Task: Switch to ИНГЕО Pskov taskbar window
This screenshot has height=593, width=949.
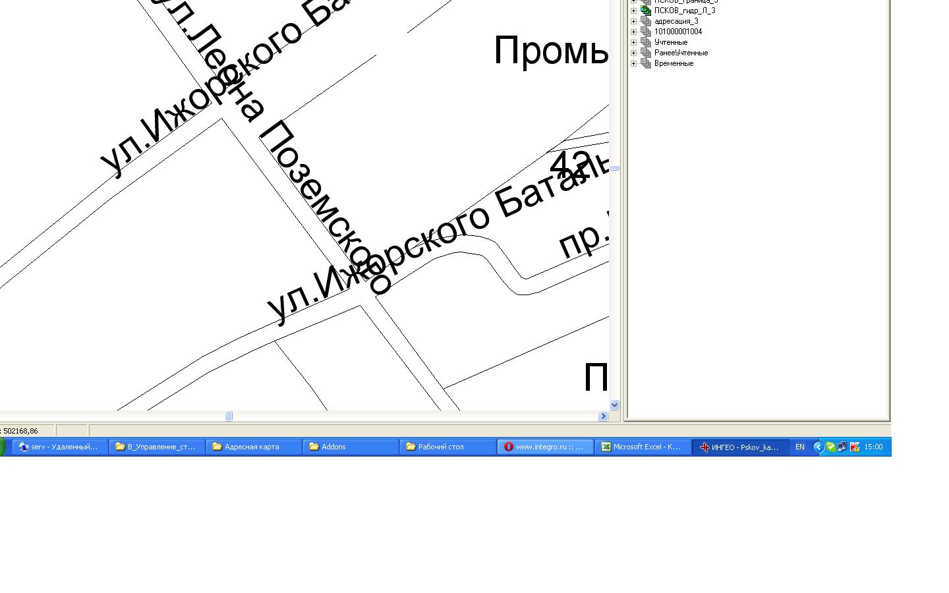Action: tap(740, 447)
